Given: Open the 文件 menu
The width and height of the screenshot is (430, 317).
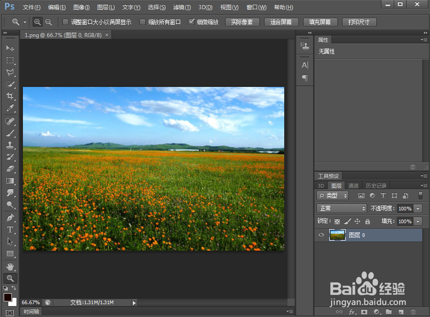Looking at the screenshot, I should pos(32,7).
